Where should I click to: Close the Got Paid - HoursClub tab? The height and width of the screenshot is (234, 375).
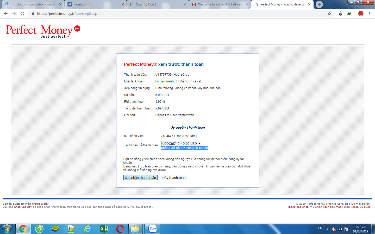point(60,4)
